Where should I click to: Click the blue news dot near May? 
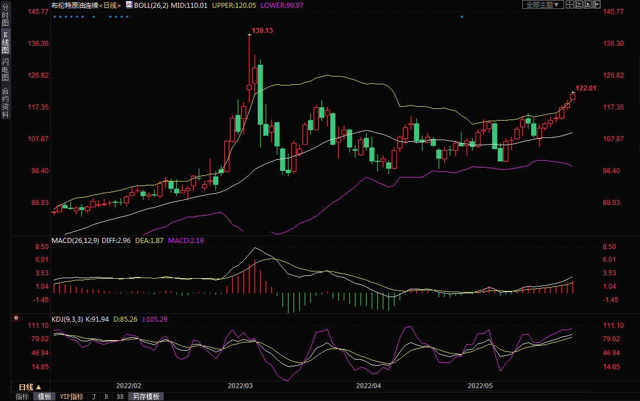[x=462, y=17]
